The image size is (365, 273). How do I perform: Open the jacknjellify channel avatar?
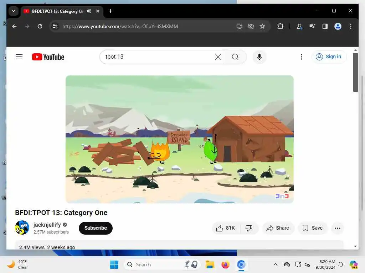coord(22,227)
